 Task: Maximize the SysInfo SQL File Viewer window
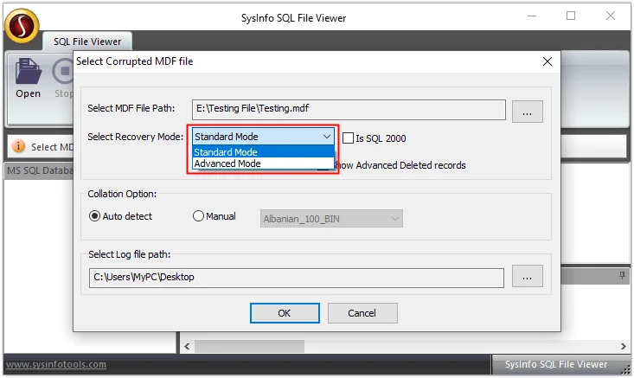571,16
